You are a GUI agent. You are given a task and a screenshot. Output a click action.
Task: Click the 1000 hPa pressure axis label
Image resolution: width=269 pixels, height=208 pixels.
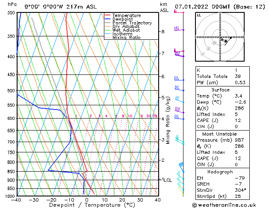(x=11, y=196)
